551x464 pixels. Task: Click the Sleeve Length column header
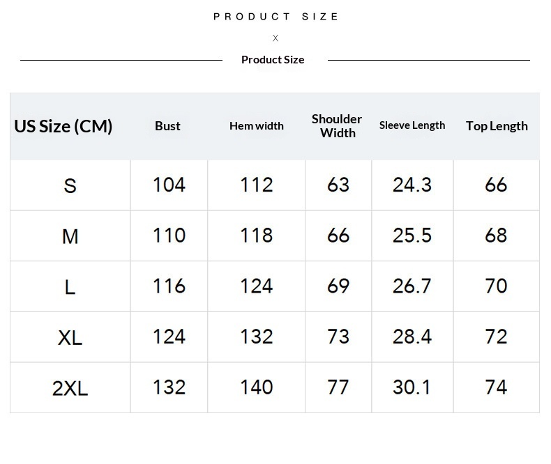[412, 125]
